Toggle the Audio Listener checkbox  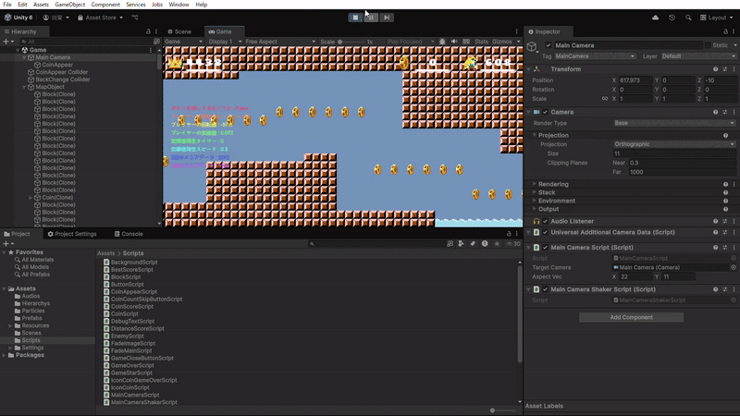pos(545,221)
